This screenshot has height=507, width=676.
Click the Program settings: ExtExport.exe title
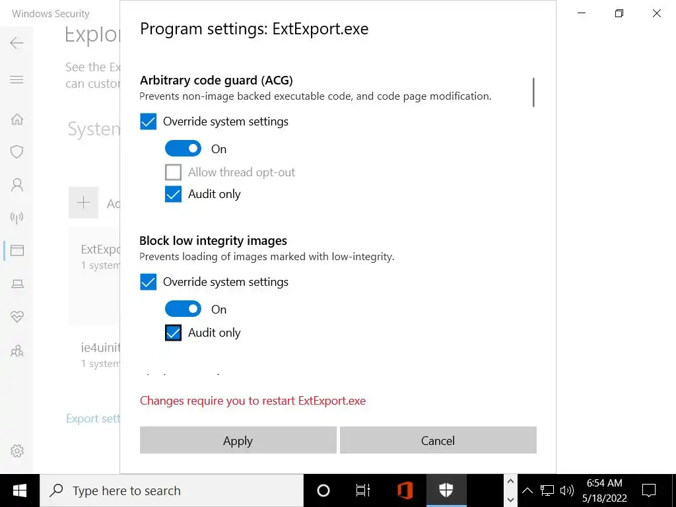click(x=254, y=29)
